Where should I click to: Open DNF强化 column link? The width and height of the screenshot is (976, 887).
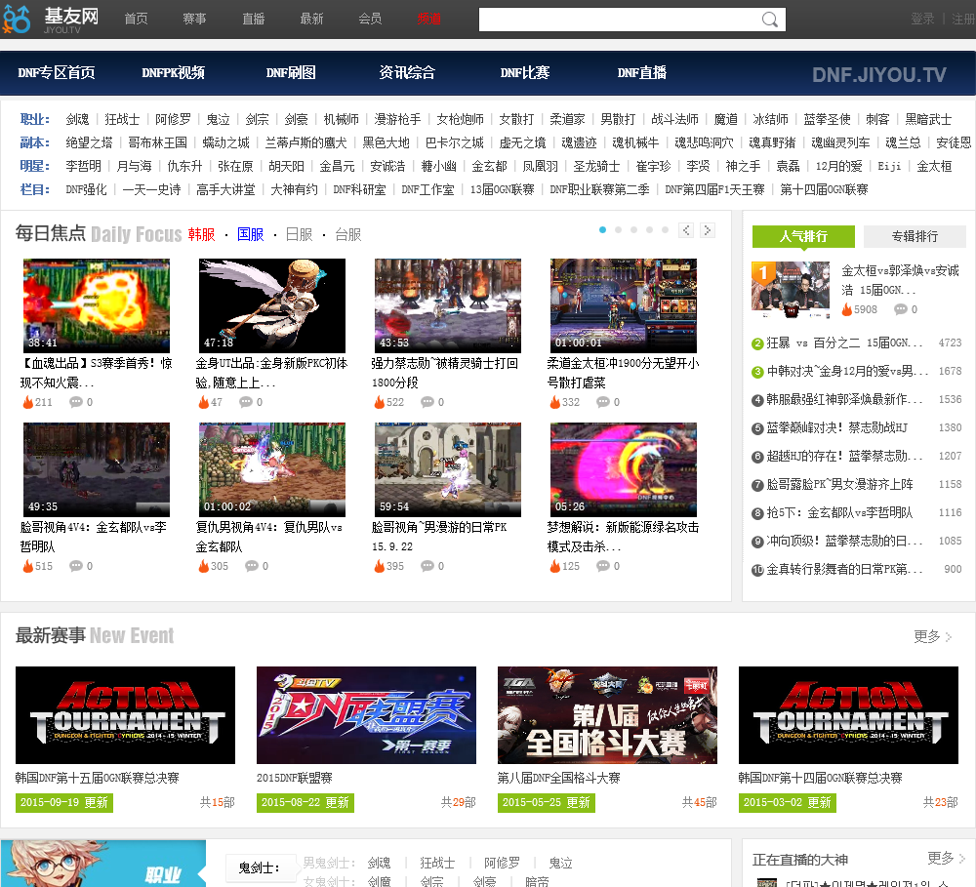[87, 189]
